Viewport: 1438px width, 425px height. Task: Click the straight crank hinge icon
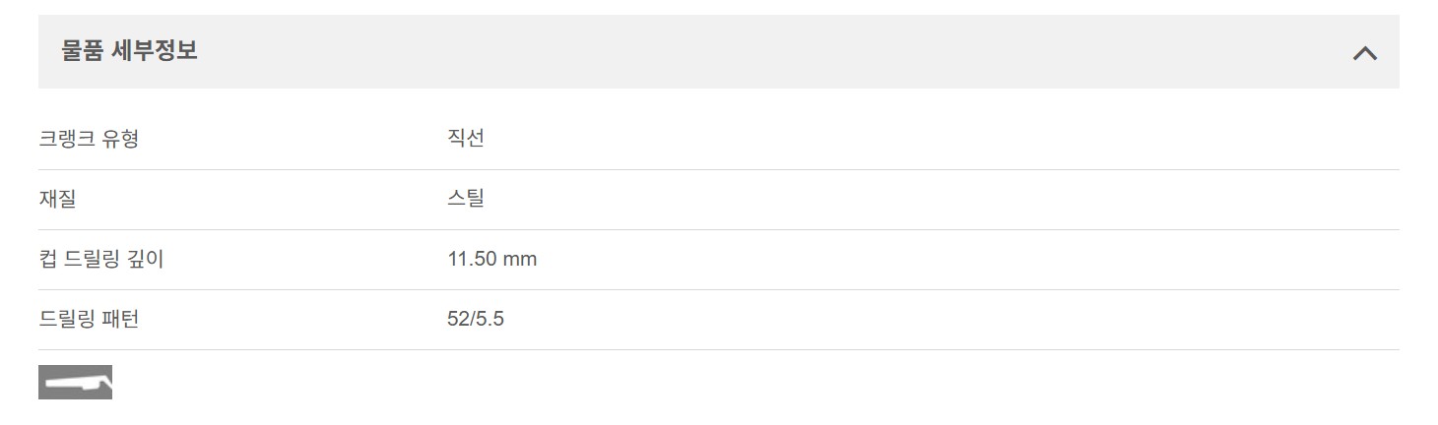tap(75, 382)
